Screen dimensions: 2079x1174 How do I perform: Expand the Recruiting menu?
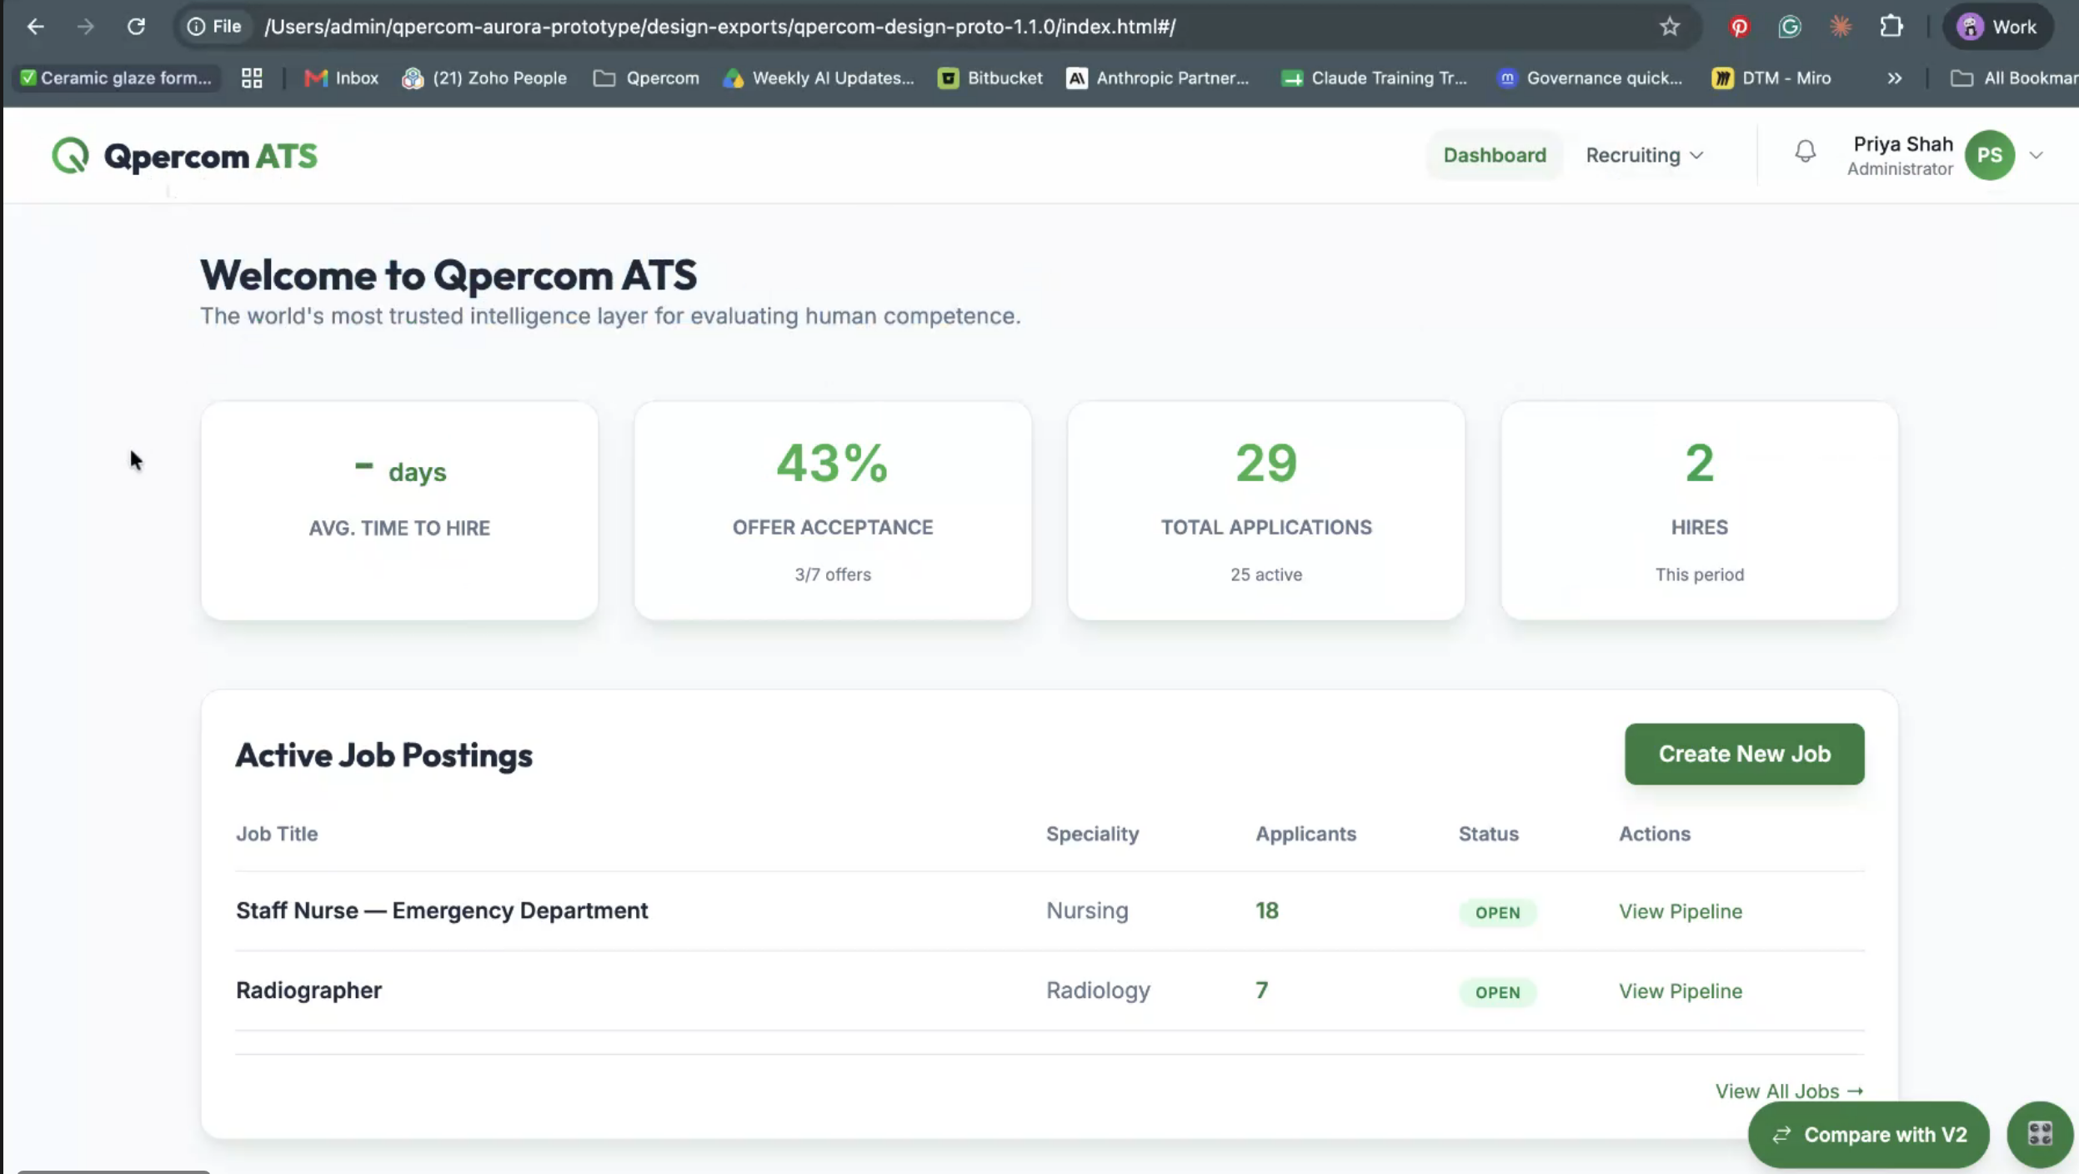[1644, 155]
